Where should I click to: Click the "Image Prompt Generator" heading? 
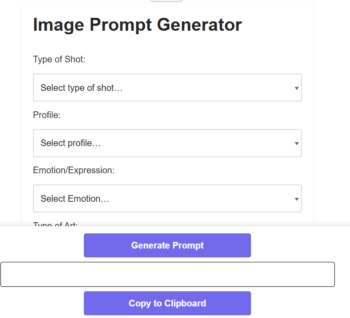tap(137, 24)
